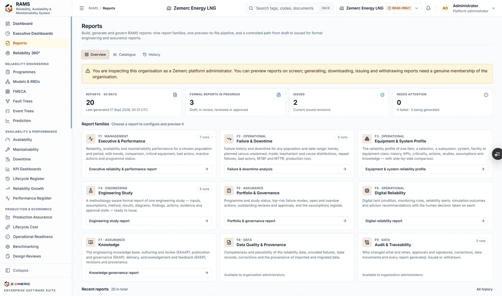Click the Formal Reports in Progress card
Viewport: 502px width, 296px height.
(235, 102)
